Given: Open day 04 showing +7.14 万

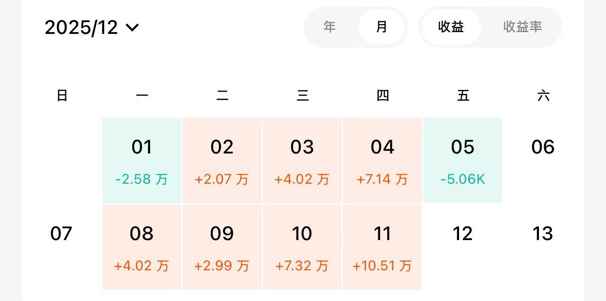Looking at the screenshot, I should tap(382, 160).
